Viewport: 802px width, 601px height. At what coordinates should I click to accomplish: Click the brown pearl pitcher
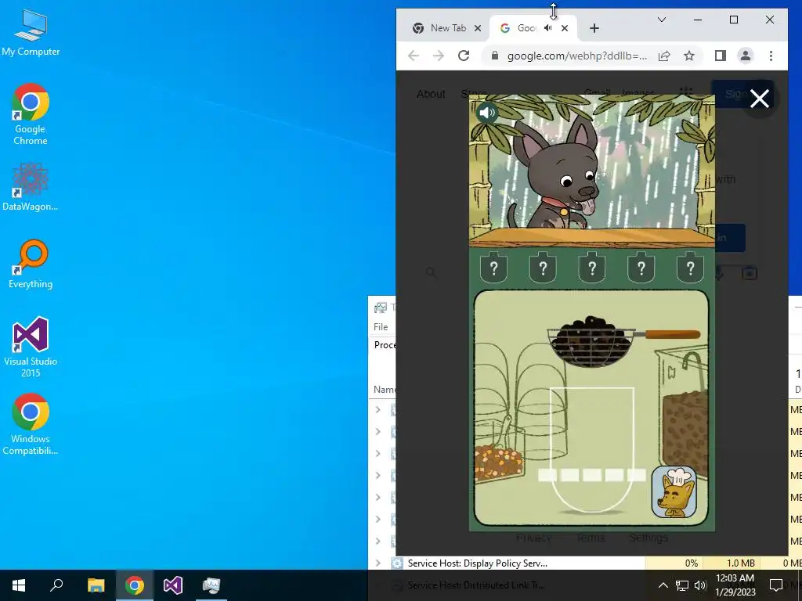(684, 413)
